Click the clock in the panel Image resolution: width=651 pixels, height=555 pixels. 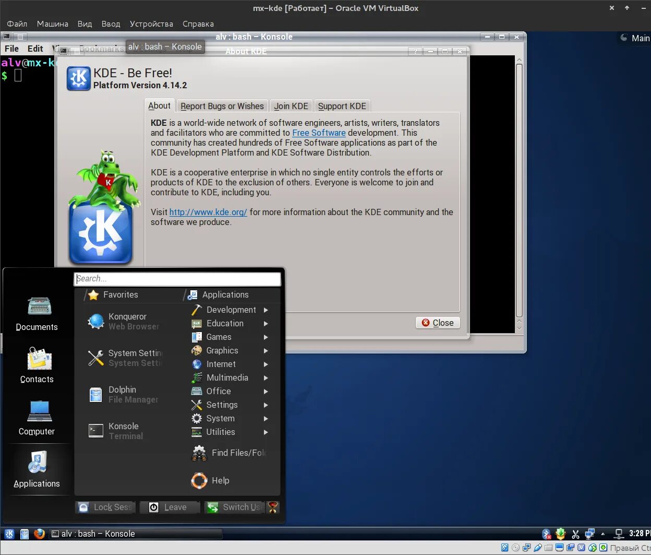640,534
